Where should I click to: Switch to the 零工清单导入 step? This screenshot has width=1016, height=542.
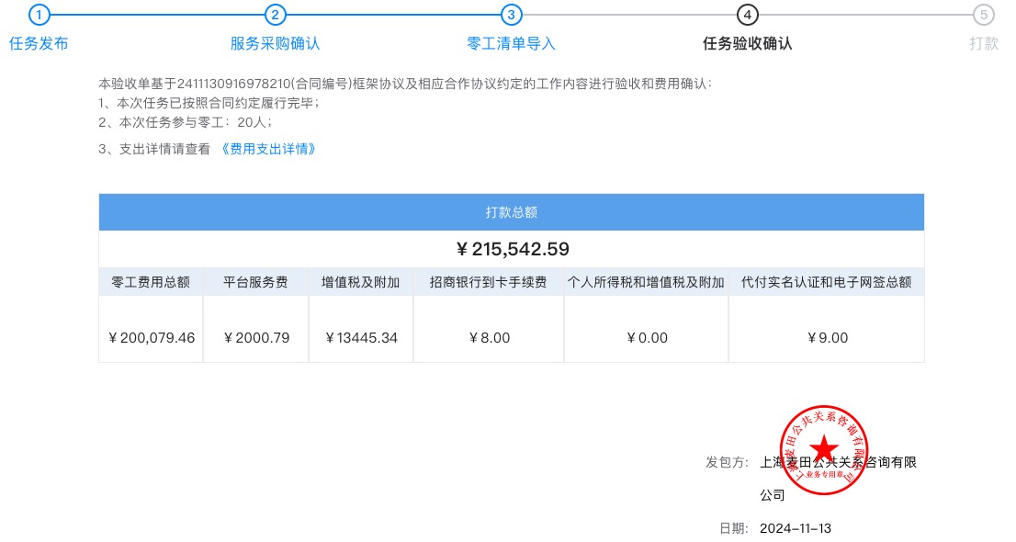click(x=511, y=43)
